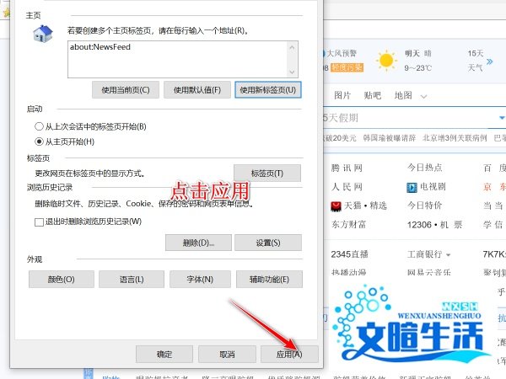The width and height of the screenshot is (506, 379).
Task: Expand the 工商银行 dropdown arrow
Action: click(449, 255)
